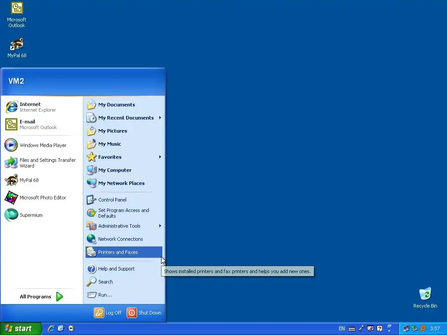Open My Pictures folder
This screenshot has width=447, height=335.
pos(124,131)
